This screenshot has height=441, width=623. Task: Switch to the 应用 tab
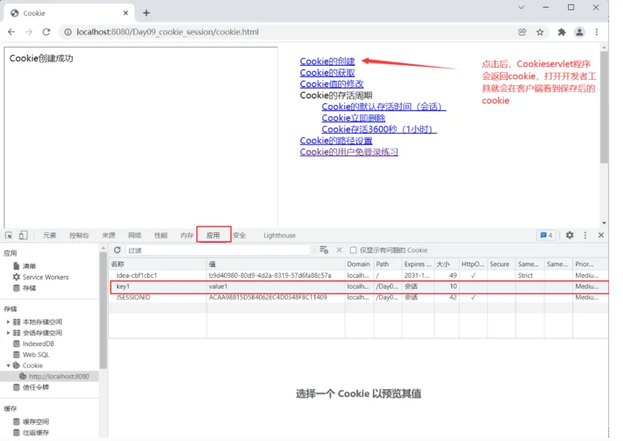tap(213, 235)
